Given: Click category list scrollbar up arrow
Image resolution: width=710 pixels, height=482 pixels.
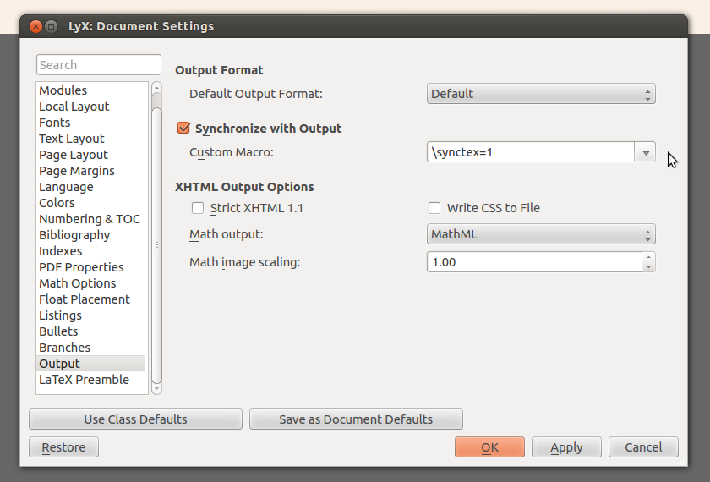Looking at the screenshot, I should [156, 87].
